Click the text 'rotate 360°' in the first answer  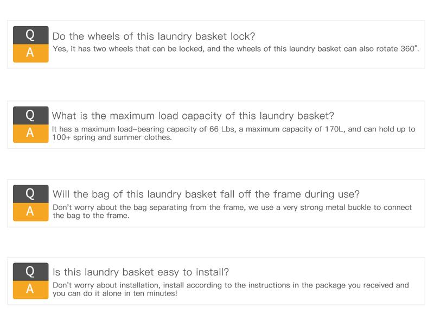pos(399,49)
